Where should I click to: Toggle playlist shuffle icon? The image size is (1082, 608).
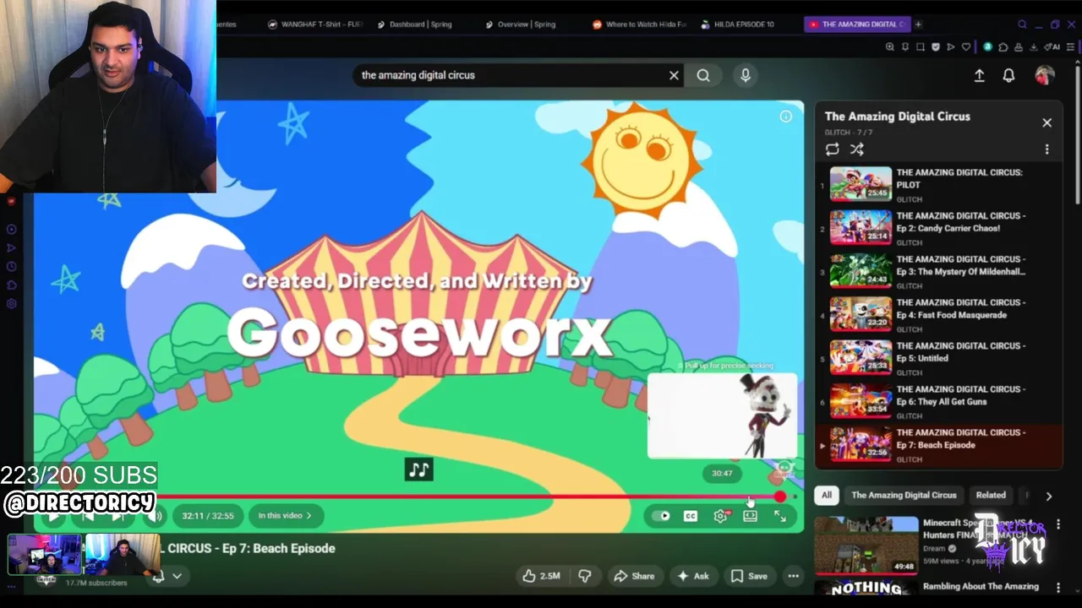pyautogui.click(x=856, y=149)
